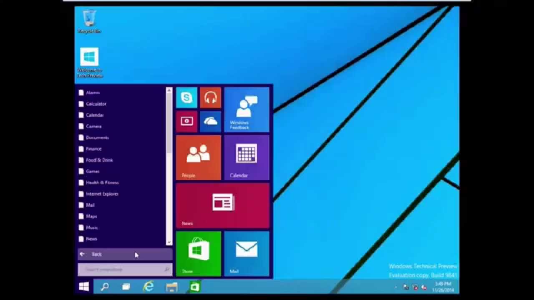The height and width of the screenshot is (300, 534).
Task: Open the Windows Feedback tile
Action: pos(247,110)
